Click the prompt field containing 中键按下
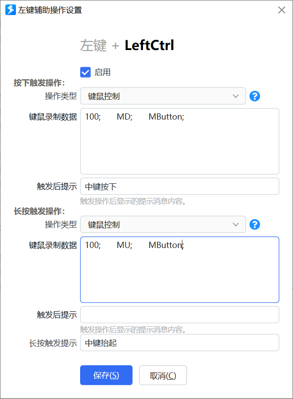Viewport: 293px width, 399px height. (179, 186)
